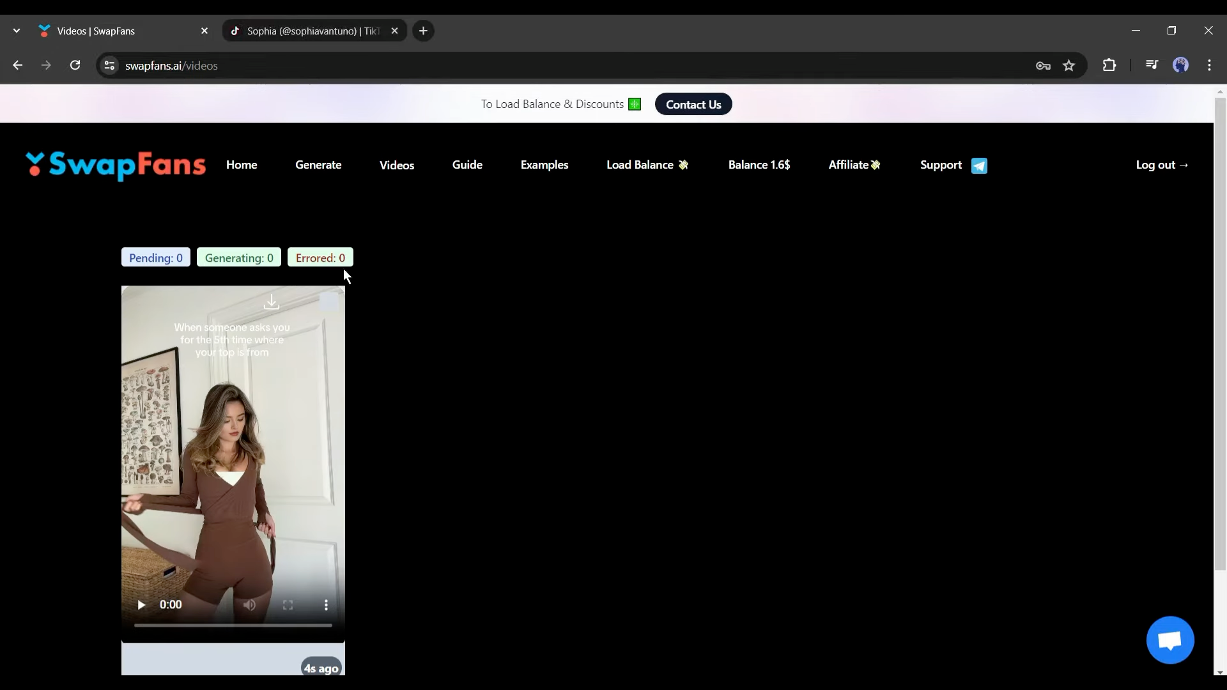Open the media controls icon
The width and height of the screenshot is (1227, 690).
pos(1152,65)
